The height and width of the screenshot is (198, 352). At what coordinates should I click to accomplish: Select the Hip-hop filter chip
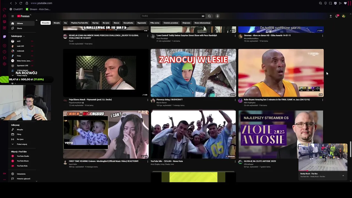pyautogui.click(x=95, y=23)
